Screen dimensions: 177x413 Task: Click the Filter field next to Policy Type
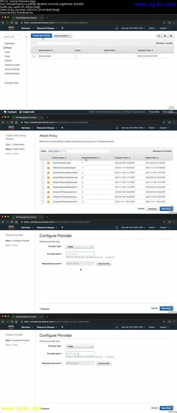(86, 151)
